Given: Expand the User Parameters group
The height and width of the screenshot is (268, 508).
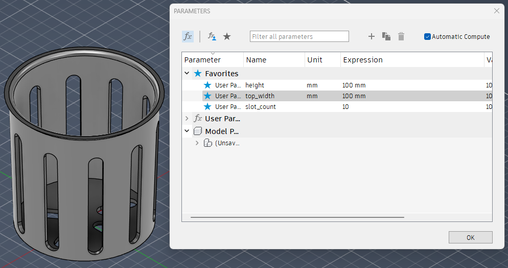Looking at the screenshot, I should pos(187,119).
